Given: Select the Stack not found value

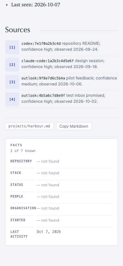Looking at the screenshot, I should tap(48, 173).
